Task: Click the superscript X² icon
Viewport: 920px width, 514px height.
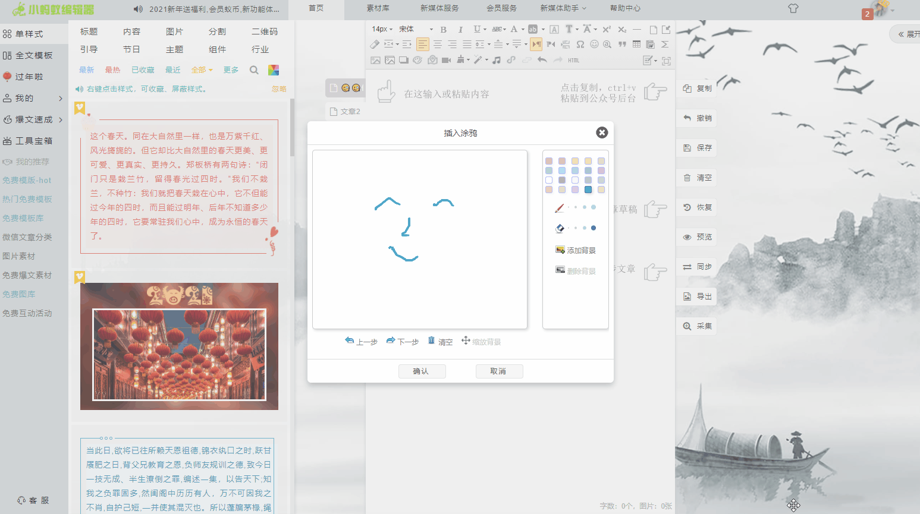Action: [x=607, y=29]
